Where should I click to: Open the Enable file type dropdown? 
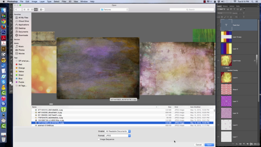[x=118, y=131]
